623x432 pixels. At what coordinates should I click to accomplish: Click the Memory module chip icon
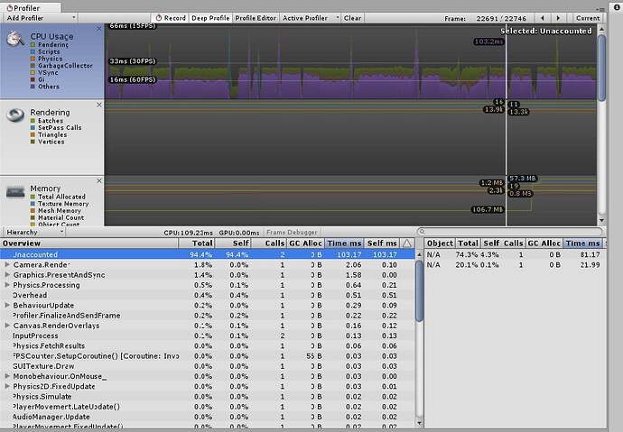tap(15, 192)
